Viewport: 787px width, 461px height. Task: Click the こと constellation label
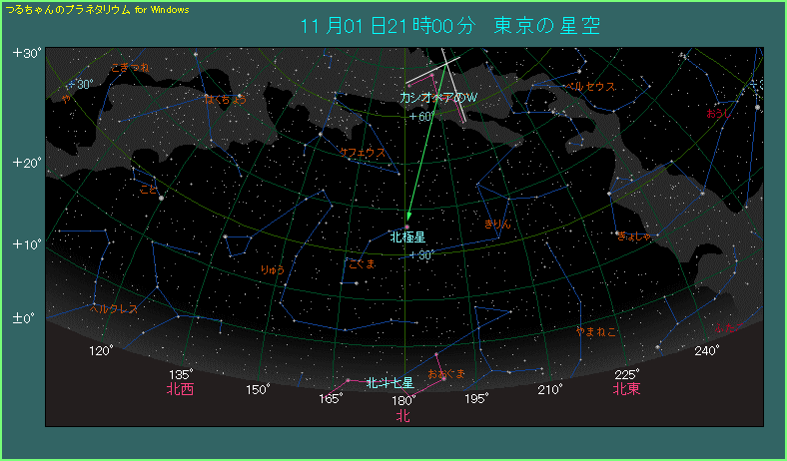(149, 190)
